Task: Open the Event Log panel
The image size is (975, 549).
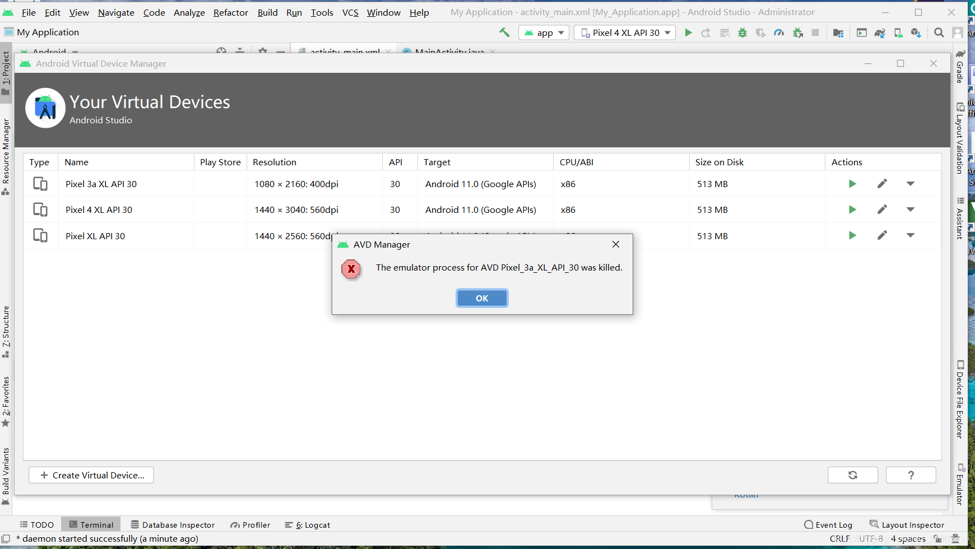Action: (828, 525)
